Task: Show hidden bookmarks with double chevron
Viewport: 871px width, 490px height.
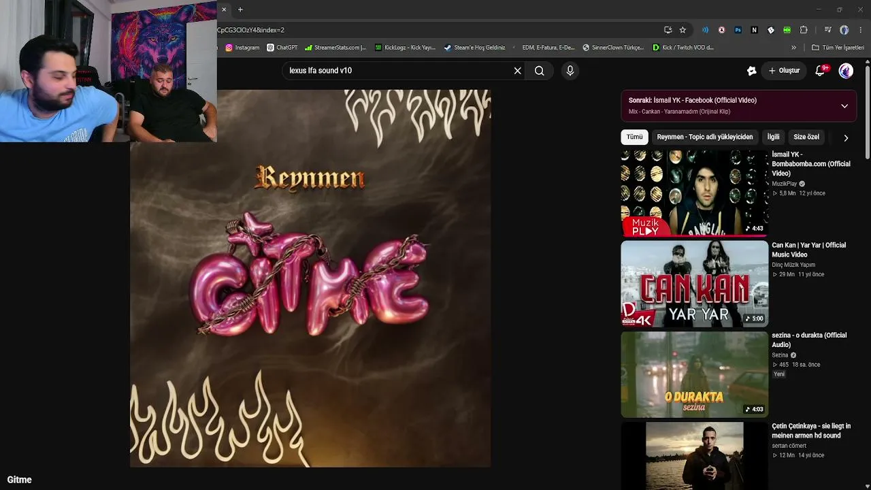Action: click(x=793, y=48)
